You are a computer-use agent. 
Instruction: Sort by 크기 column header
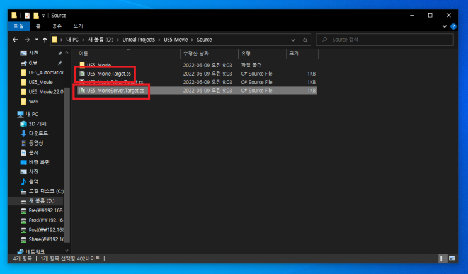click(294, 54)
